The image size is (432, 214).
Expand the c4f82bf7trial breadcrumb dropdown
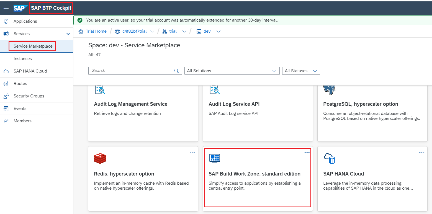(152, 32)
